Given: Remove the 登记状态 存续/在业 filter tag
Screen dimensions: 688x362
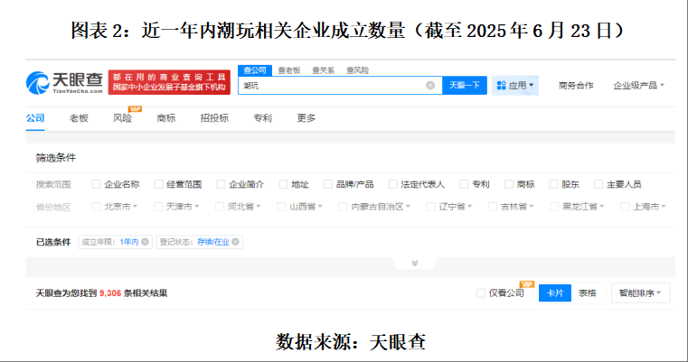Looking at the screenshot, I should point(238,242).
